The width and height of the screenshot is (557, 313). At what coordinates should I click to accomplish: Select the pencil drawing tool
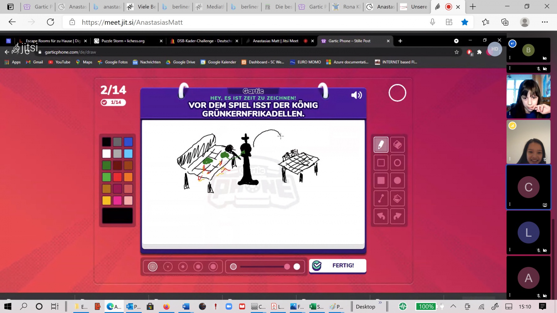click(x=381, y=145)
